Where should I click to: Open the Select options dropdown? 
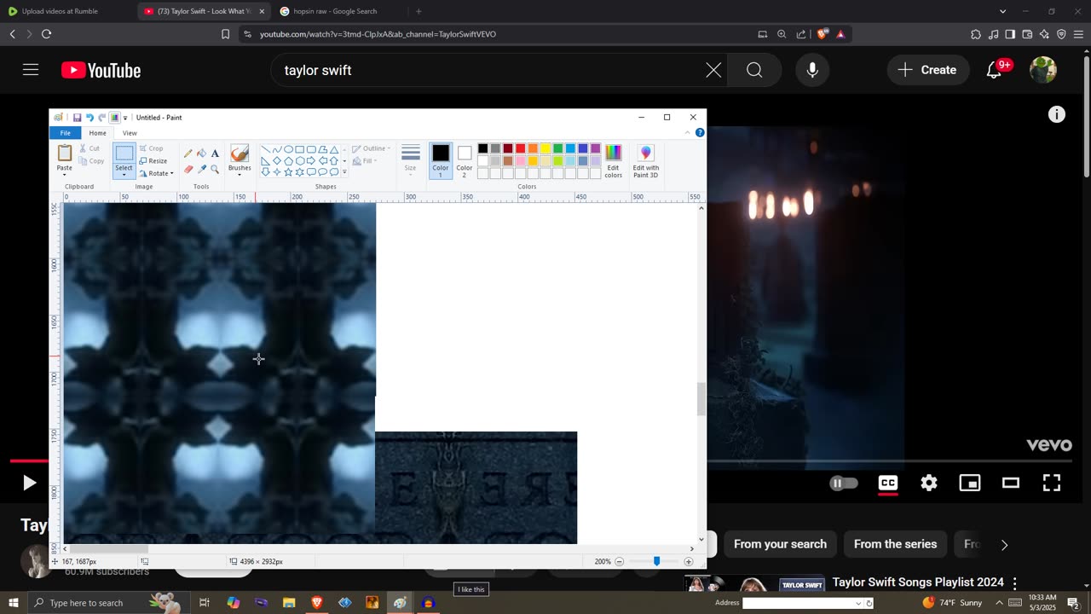coord(124,174)
